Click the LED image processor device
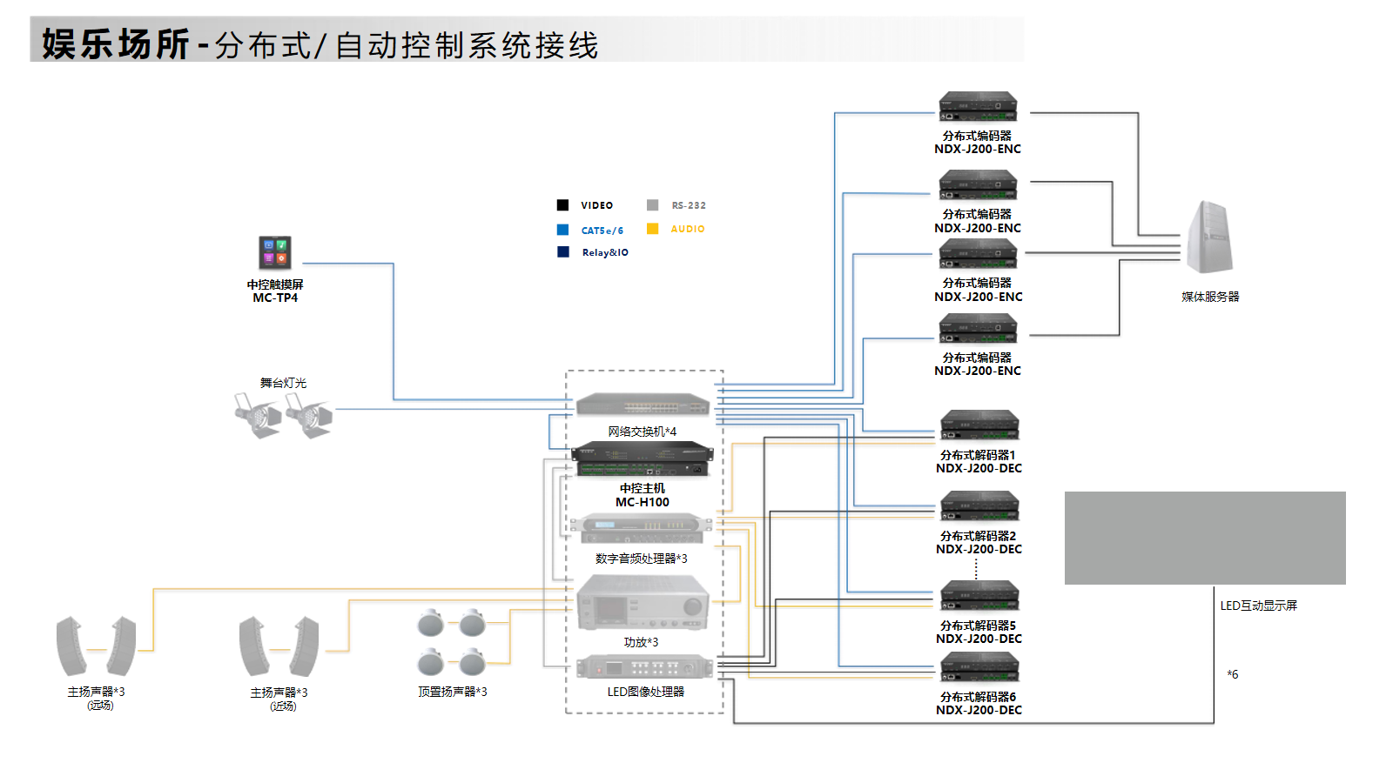The height and width of the screenshot is (783, 1393). click(x=645, y=666)
